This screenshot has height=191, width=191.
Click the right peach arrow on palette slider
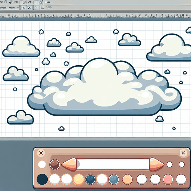coord(157,165)
